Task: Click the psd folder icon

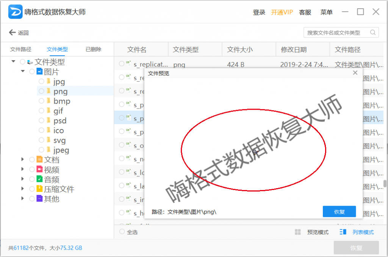Action: pyautogui.click(x=49, y=120)
